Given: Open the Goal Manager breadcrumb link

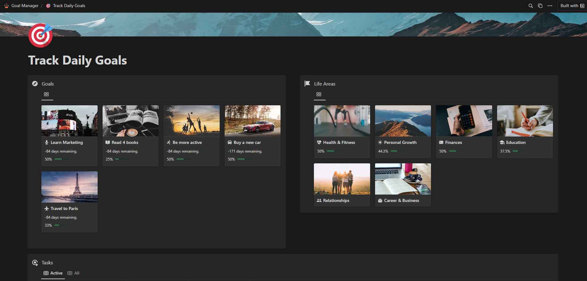Looking at the screenshot, I should tap(24, 6).
